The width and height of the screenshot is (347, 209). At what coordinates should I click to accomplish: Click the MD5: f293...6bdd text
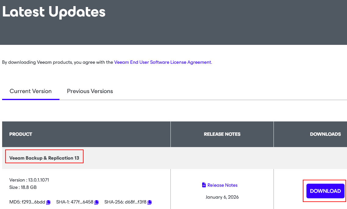tap(27, 202)
